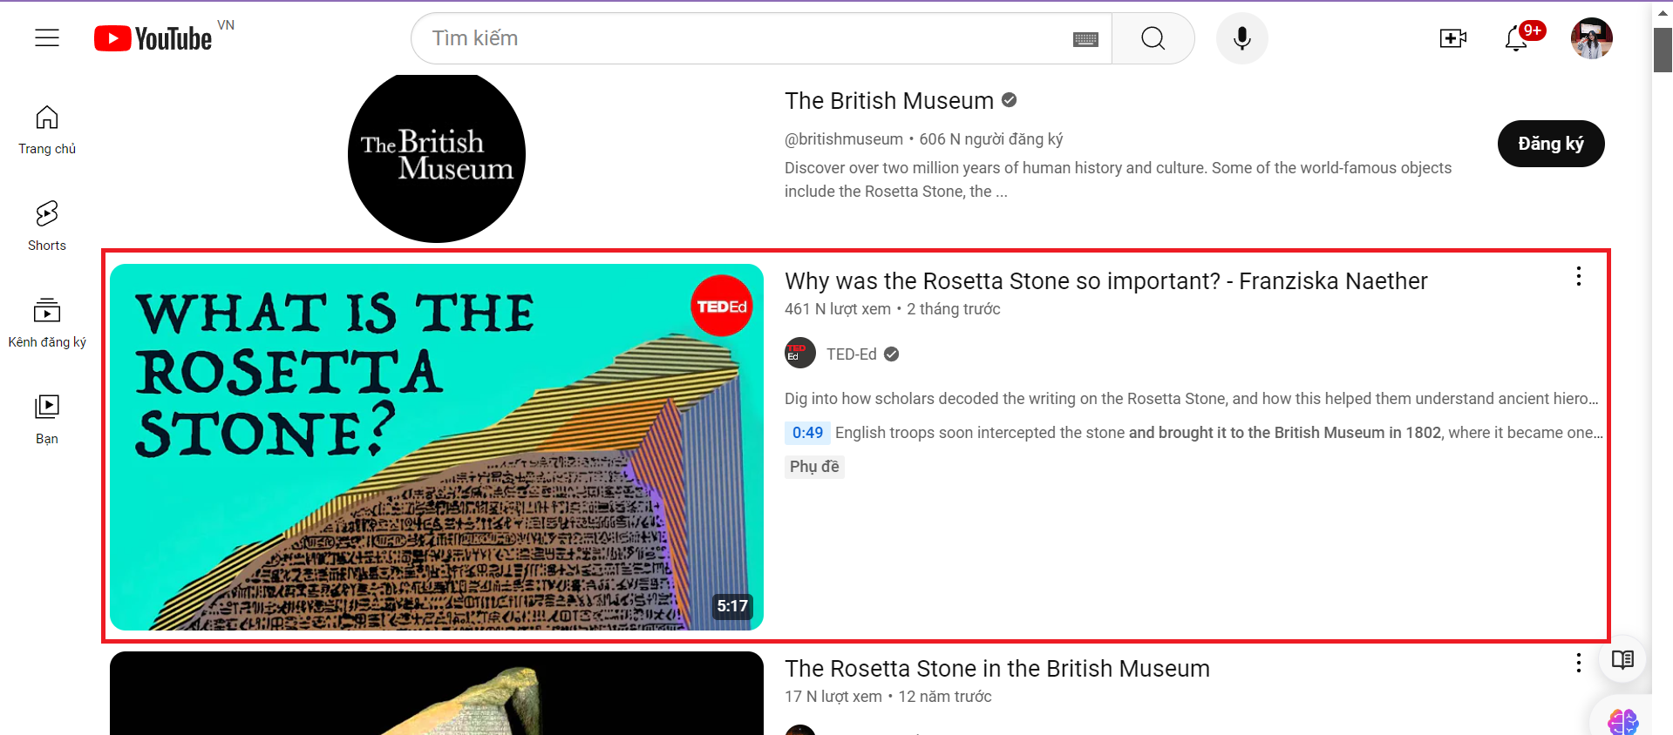This screenshot has width=1673, height=735.
Task: Click the British Museum verified badge
Action: point(1010,100)
